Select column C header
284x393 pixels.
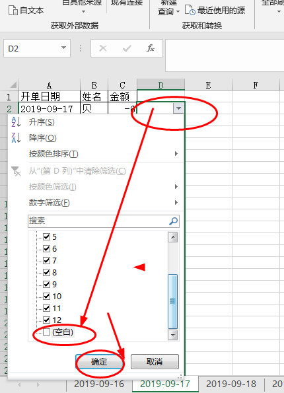[122, 85]
